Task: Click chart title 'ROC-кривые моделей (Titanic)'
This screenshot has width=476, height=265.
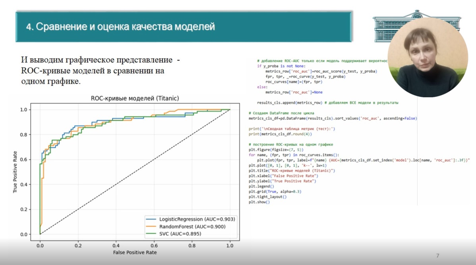Action: point(135,98)
